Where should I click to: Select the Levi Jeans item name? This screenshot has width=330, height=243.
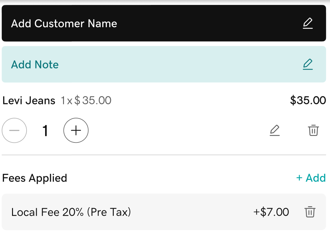point(29,101)
